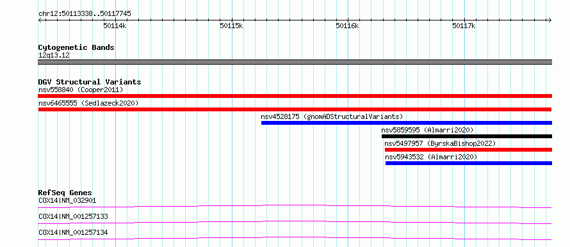Click the 12q13.12 band label

click(x=54, y=56)
